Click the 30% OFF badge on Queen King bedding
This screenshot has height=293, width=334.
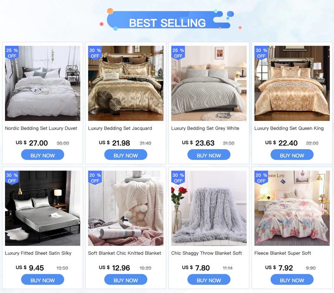click(x=261, y=53)
